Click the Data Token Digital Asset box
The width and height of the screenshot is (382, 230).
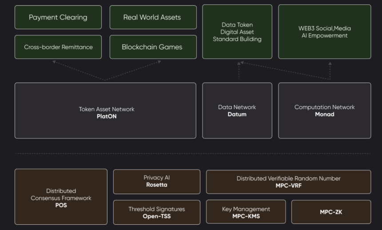[237, 32]
